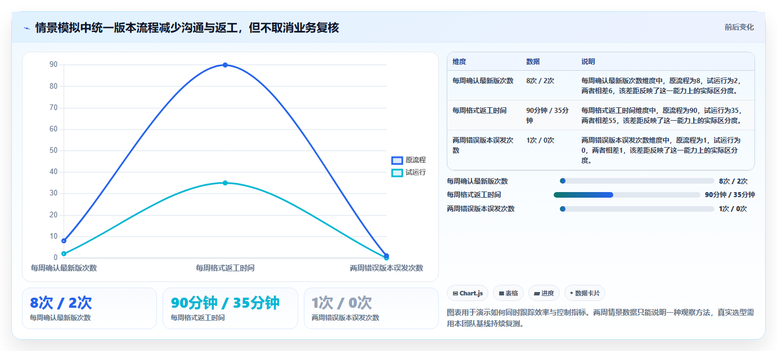777x351 pixels.
Task: Select the 进度 chip
Action: coord(544,293)
